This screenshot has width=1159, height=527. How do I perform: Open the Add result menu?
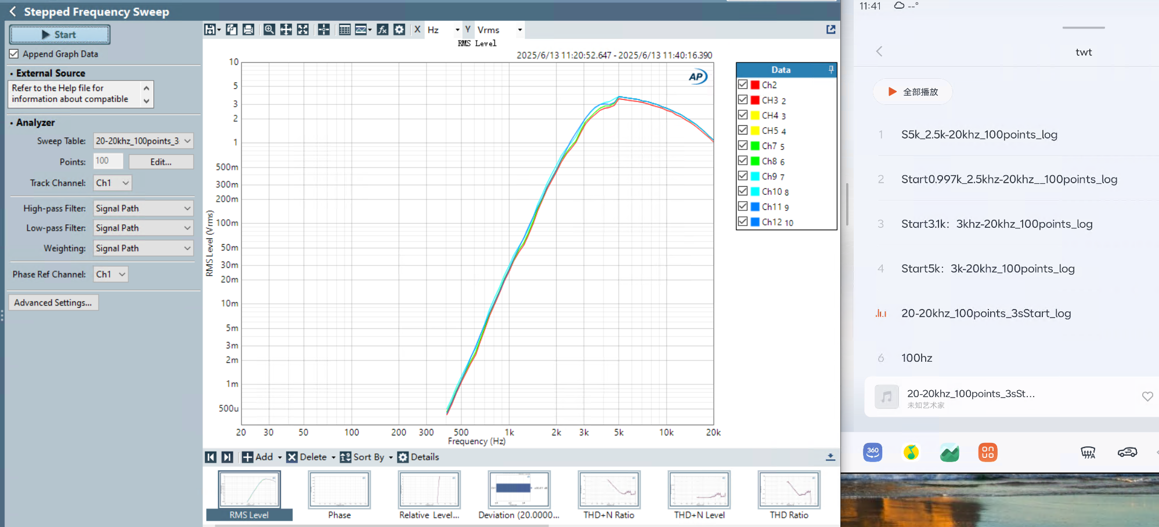262,457
